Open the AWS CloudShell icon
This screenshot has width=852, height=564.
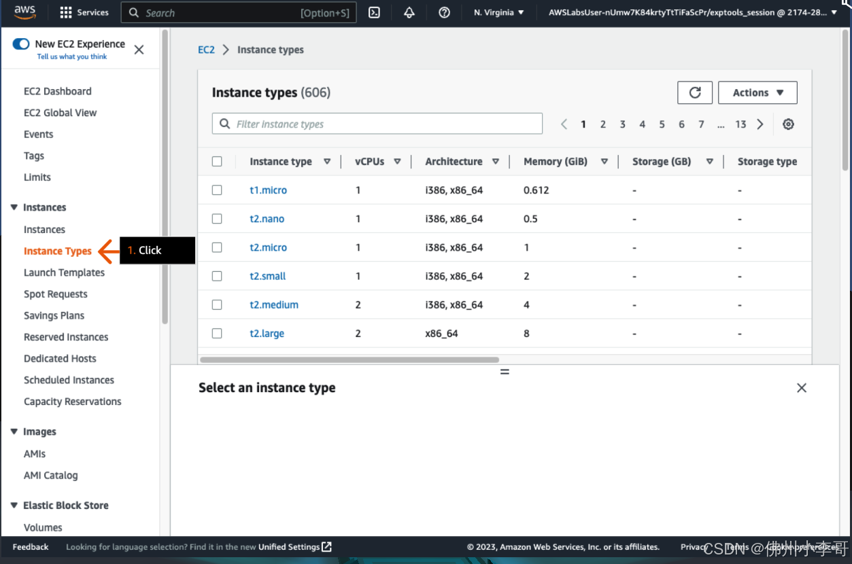(374, 13)
